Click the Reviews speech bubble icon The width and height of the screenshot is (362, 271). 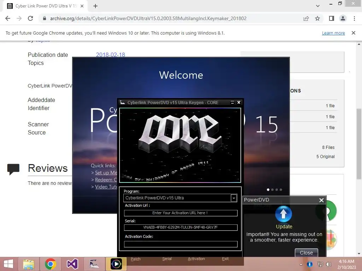[x=13, y=169]
